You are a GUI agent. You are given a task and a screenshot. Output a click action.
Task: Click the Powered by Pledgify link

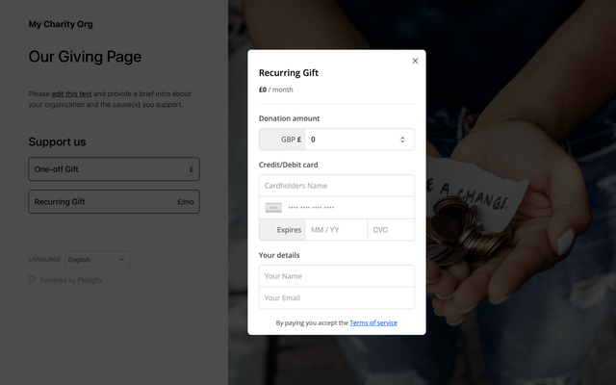pos(71,280)
